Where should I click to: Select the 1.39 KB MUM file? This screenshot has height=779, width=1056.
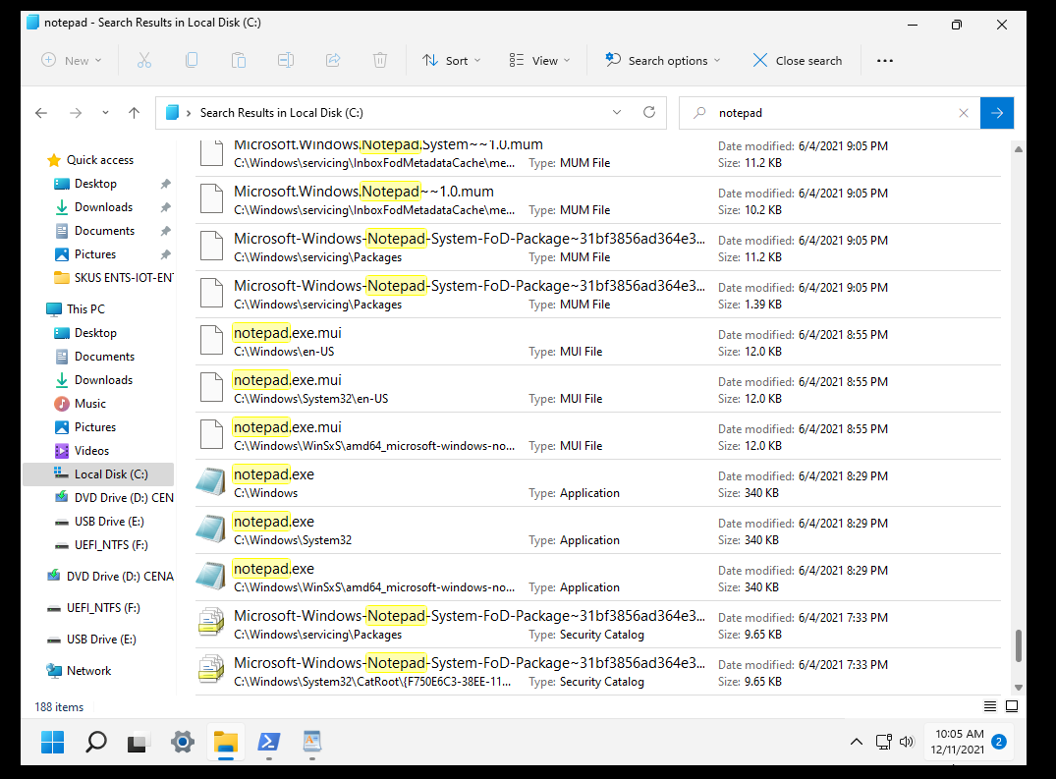598,295
